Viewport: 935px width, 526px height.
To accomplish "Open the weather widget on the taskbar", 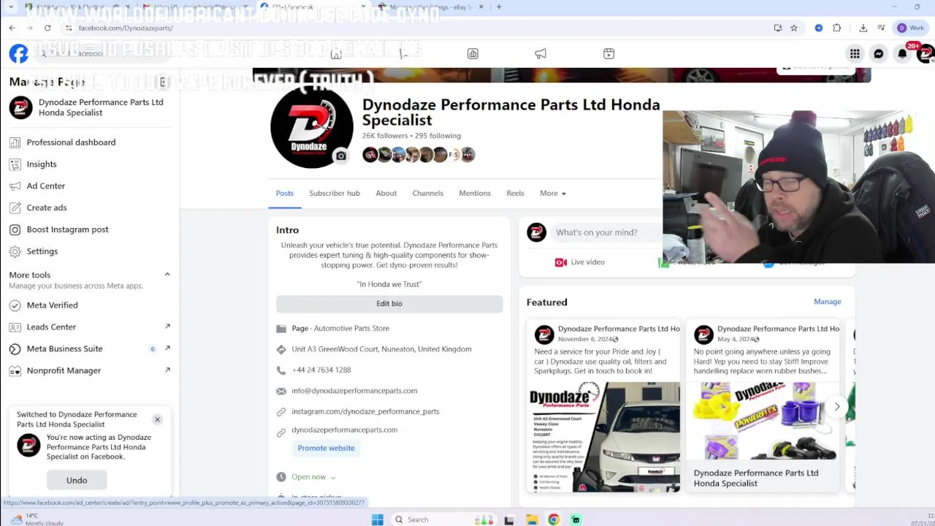I will (37, 519).
